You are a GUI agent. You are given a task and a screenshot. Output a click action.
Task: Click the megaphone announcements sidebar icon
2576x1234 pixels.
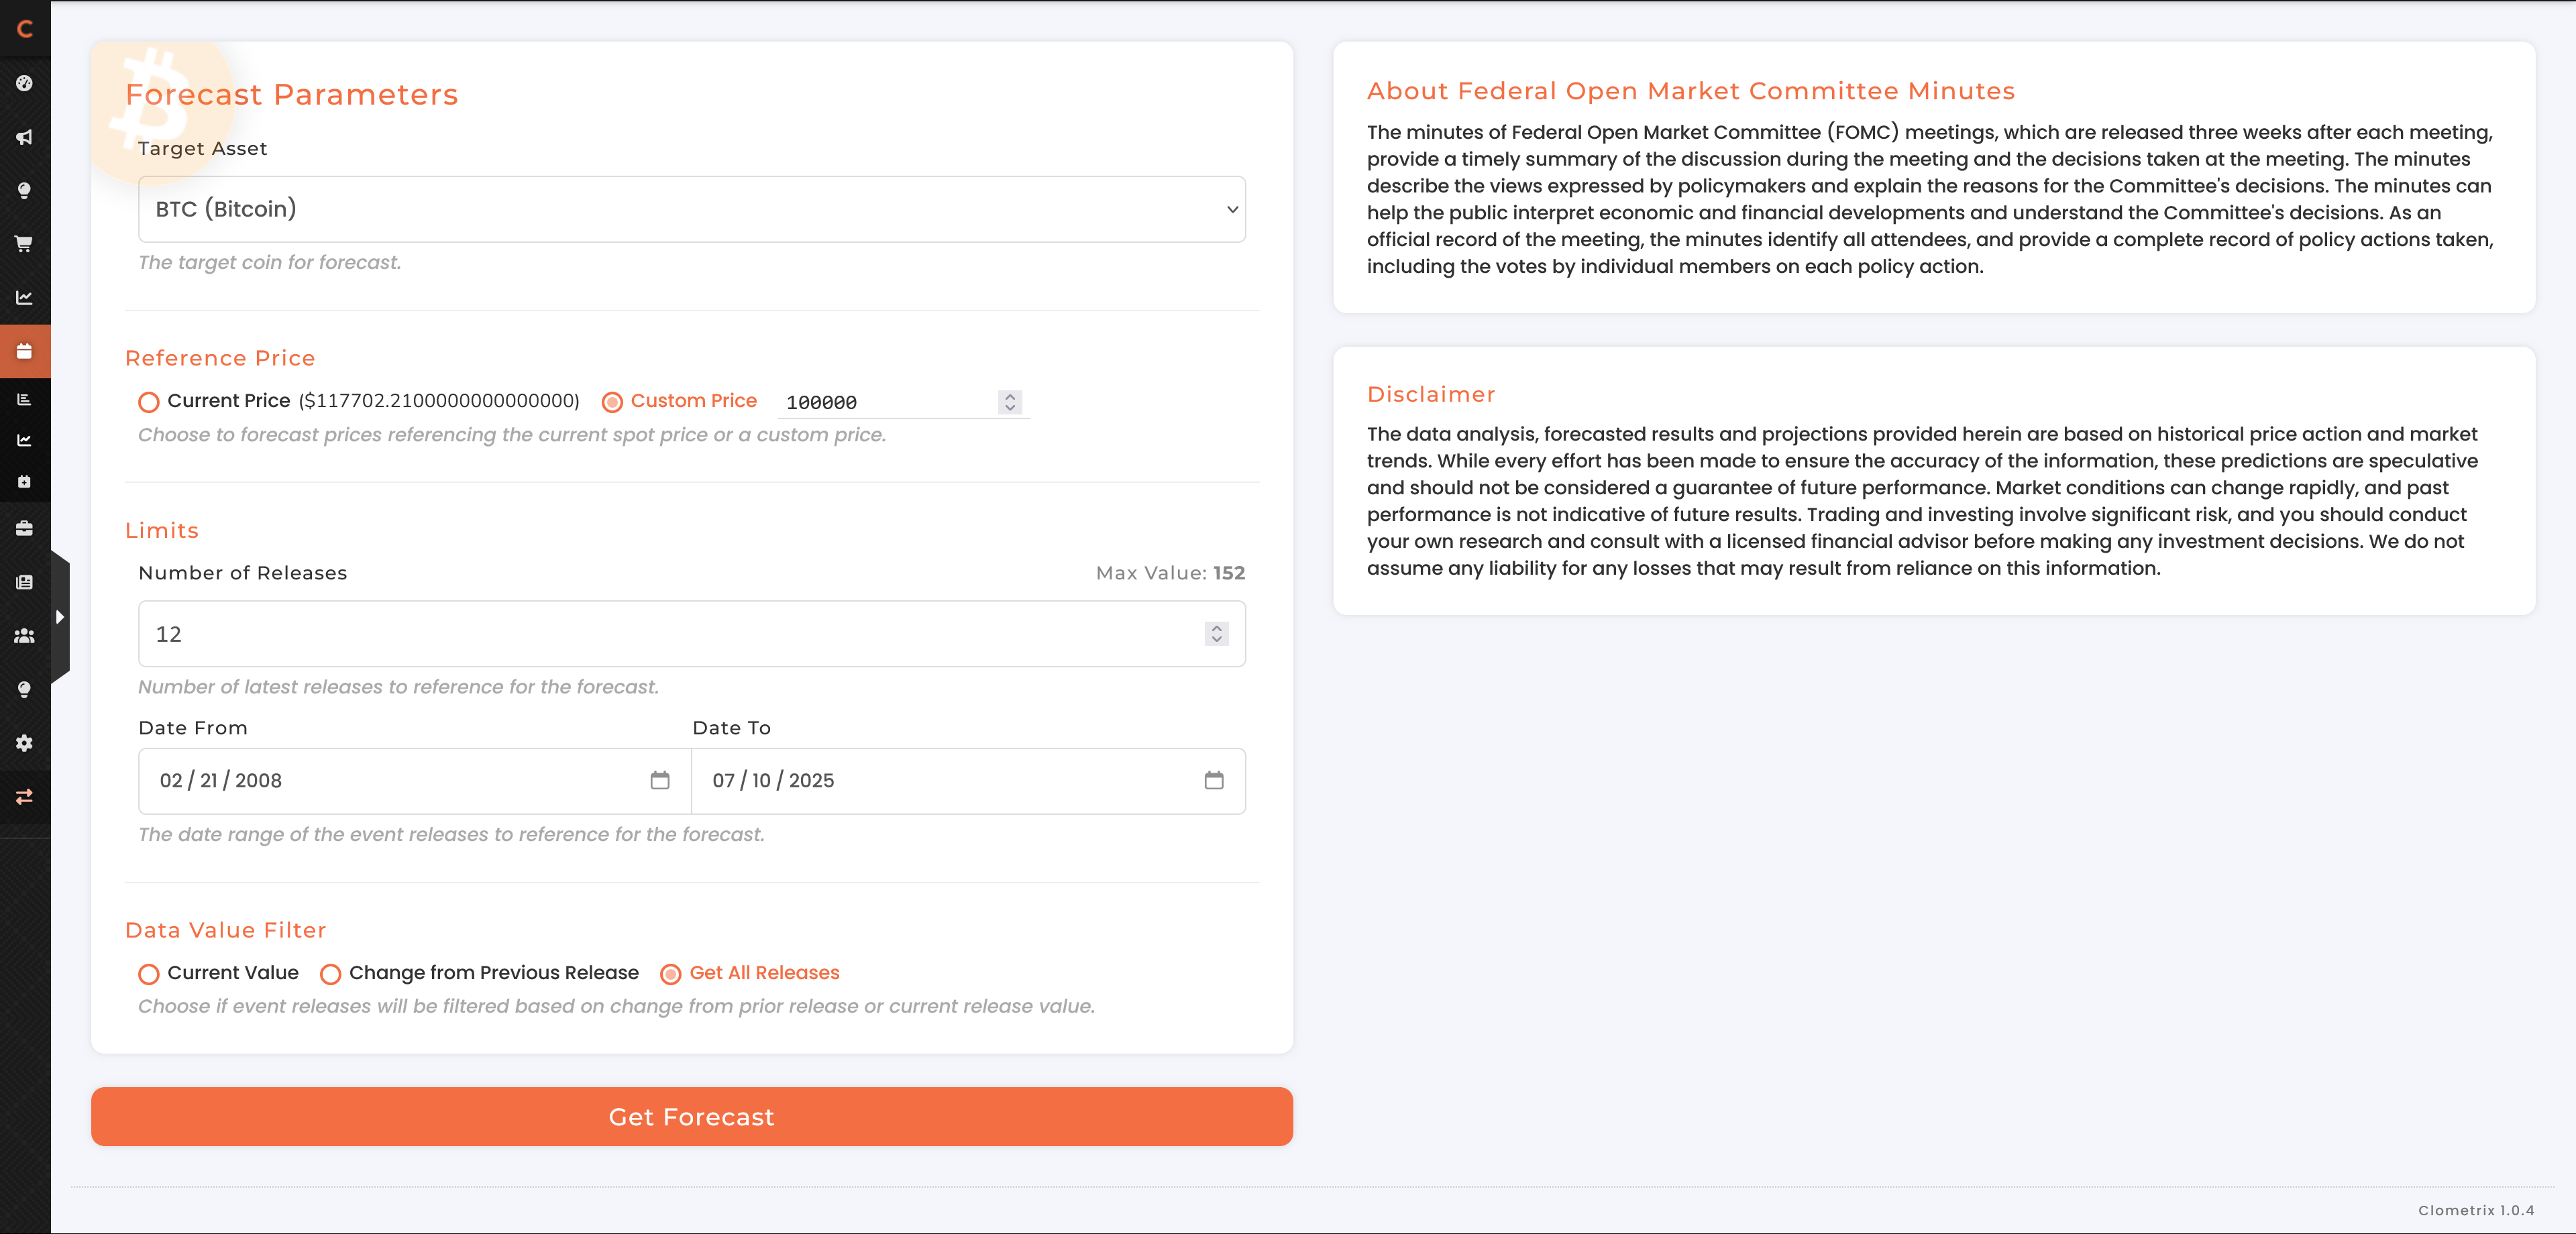(x=24, y=137)
